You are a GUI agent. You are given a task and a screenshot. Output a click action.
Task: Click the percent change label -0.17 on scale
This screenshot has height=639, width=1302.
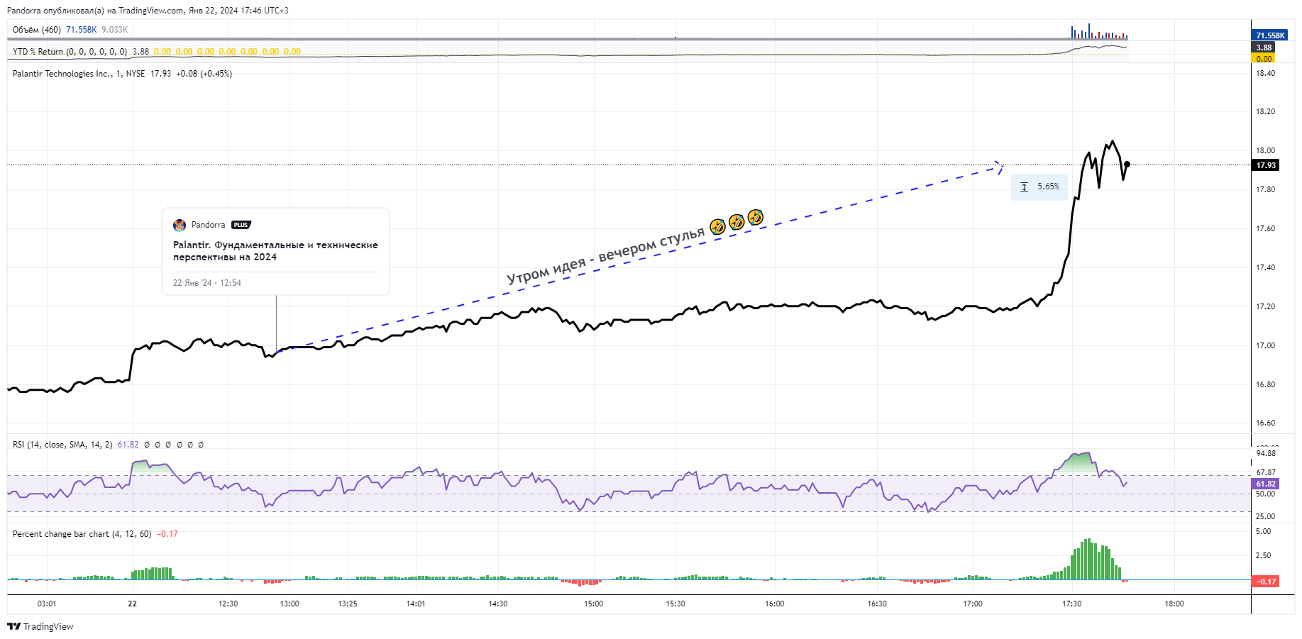tap(1266, 582)
